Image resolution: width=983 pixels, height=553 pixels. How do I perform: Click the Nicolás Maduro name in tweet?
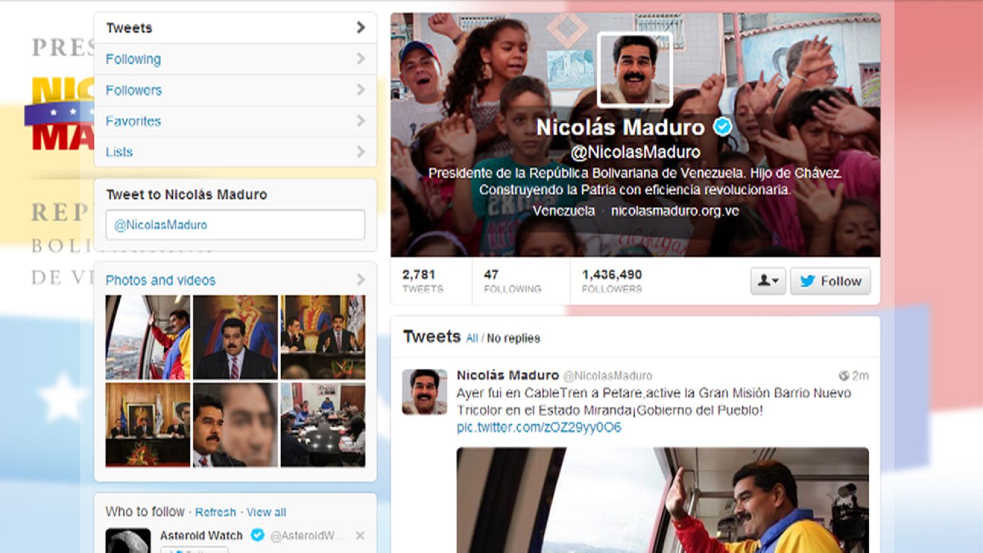pyautogui.click(x=507, y=375)
